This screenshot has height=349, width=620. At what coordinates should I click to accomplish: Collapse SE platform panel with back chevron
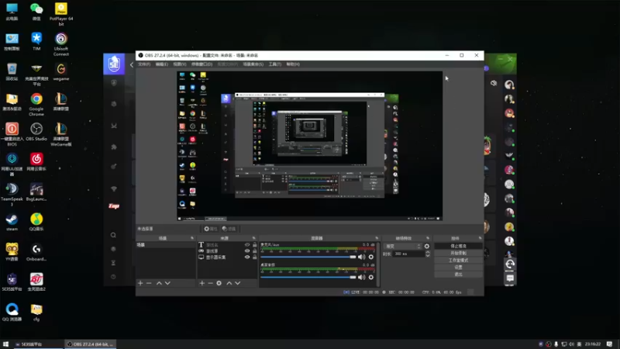[x=132, y=64]
